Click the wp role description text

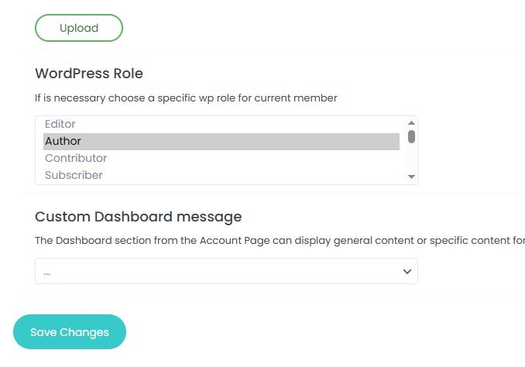tap(186, 98)
